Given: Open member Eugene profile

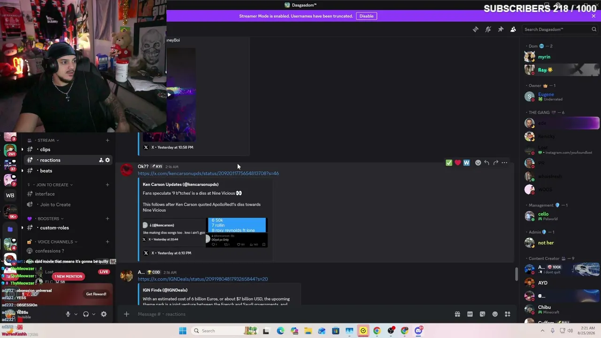Looking at the screenshot, I should pos(562,97).
